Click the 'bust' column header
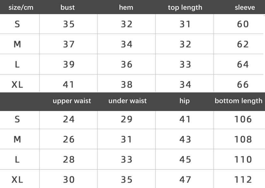This screenshot has width=265, height=188. click(x=67, y=7)
